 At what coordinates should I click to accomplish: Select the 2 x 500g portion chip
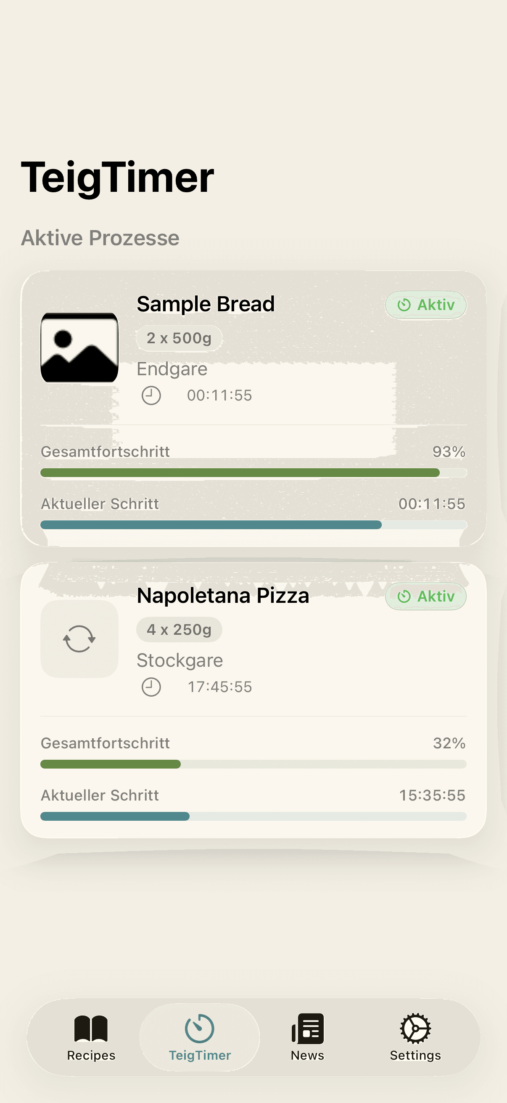pyautogui.click(x=179, y=338)
